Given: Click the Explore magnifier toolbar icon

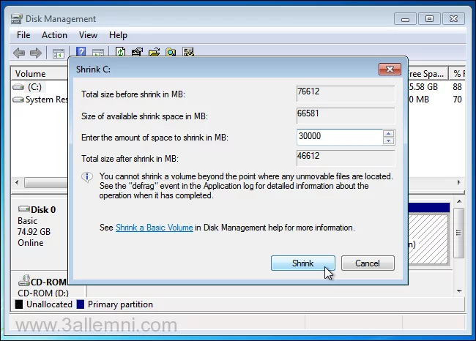Looking at the screenshot, I should [171, 52].
